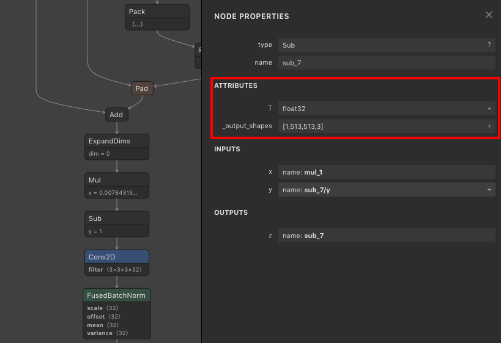Expand the T float32 attribute

[489, 109]
